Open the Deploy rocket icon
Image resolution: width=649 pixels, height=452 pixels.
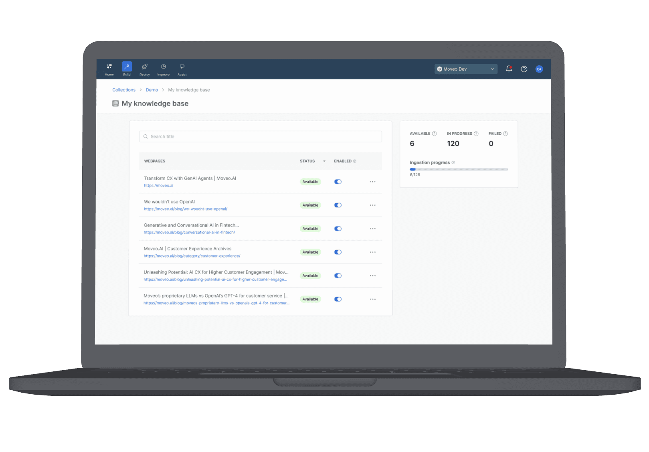145,67
